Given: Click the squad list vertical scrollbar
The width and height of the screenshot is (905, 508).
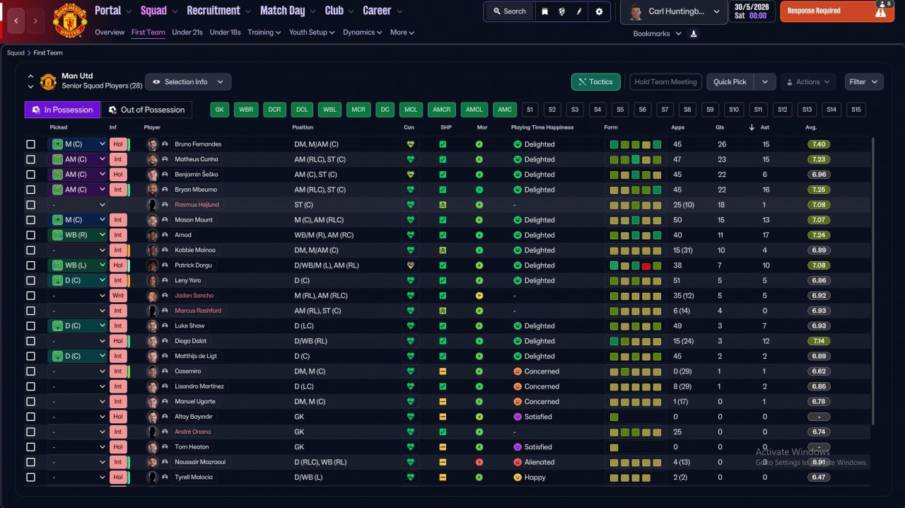Looking at the screenshot, I should click(x=873, y=280).
